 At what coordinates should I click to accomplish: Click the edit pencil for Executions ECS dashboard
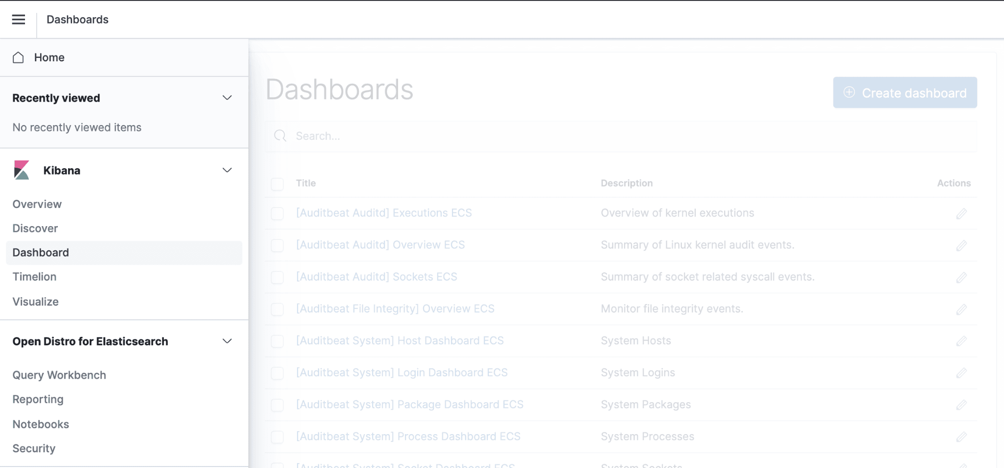(961, 213)
